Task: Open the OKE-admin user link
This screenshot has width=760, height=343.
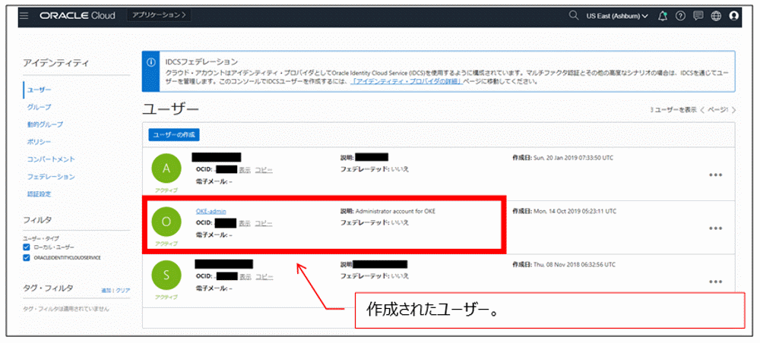Action: point(211,212)
